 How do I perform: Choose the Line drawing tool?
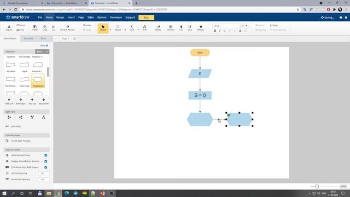(132, 28)
